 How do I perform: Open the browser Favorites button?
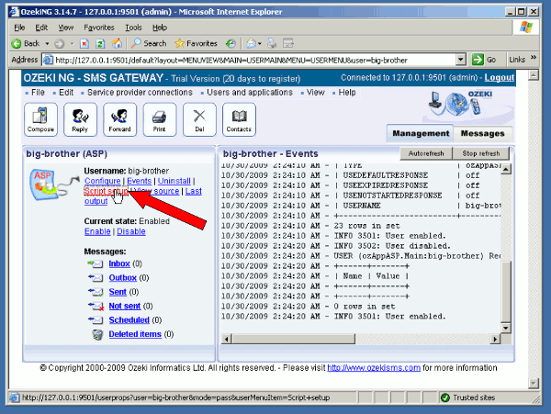pyautogui.click(x=197, y=43)
